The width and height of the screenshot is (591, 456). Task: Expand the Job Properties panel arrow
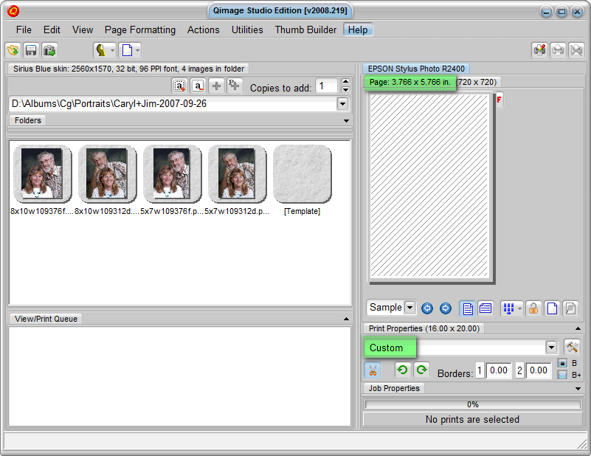click(578, 388)
